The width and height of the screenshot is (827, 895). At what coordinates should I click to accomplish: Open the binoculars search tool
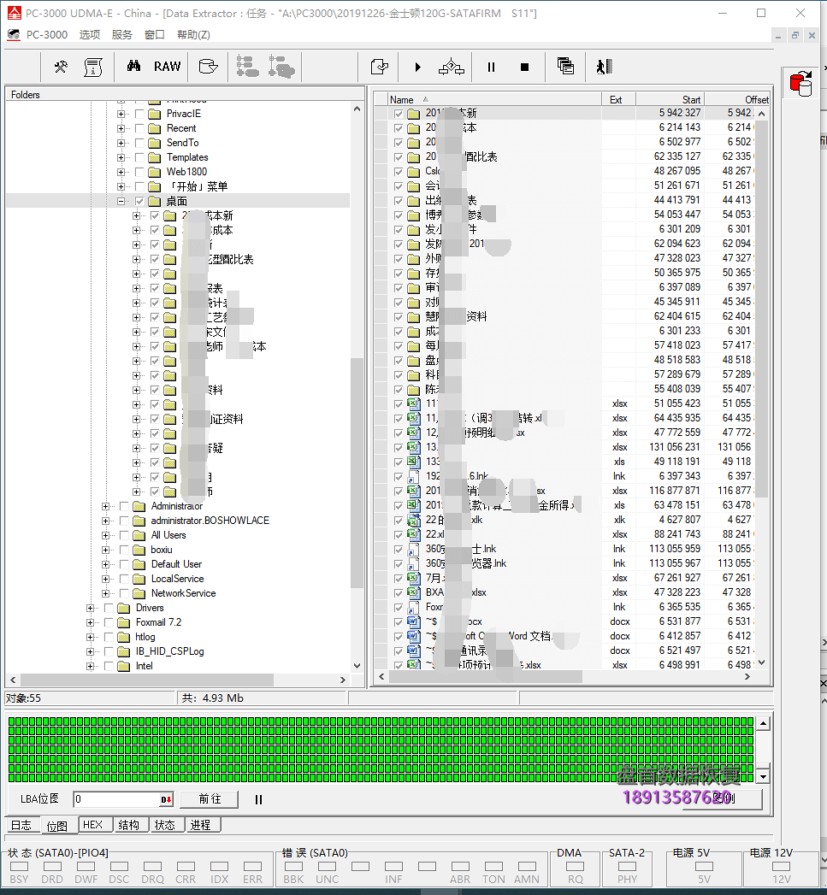133,66
